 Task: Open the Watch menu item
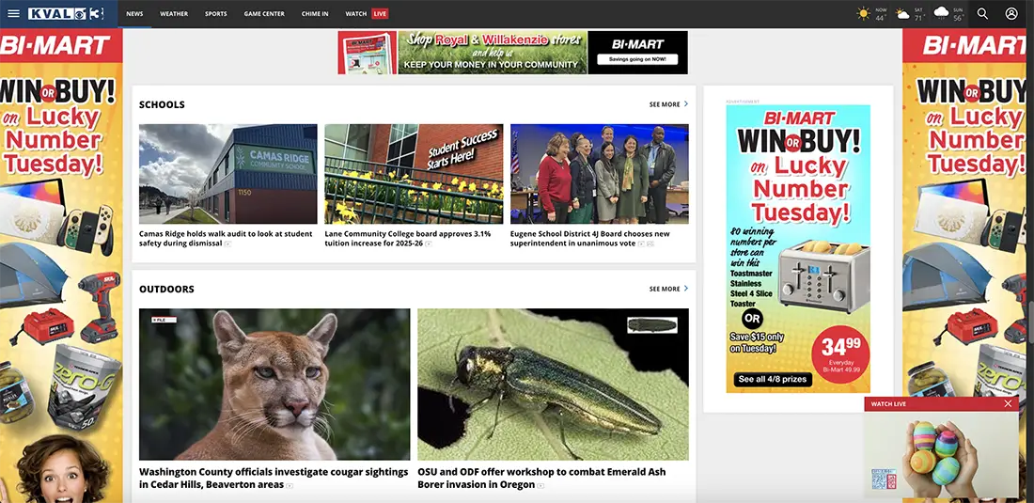[356, 13]
